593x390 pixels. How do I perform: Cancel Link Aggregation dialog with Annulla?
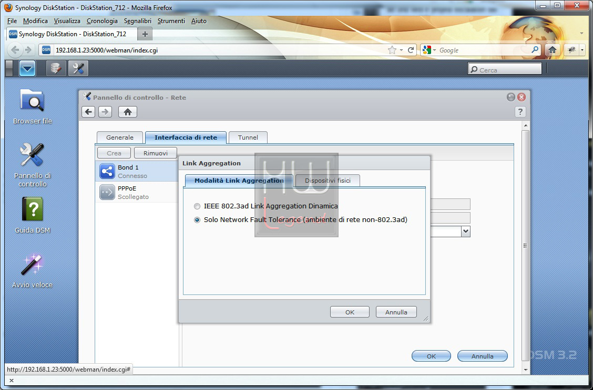pyautogui.click(x=396, y=312)
